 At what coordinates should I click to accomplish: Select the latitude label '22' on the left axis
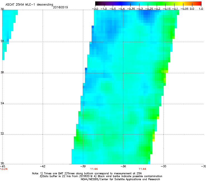pos(2,133)
